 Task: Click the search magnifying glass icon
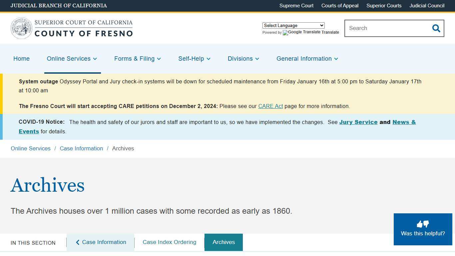[436, 28]
